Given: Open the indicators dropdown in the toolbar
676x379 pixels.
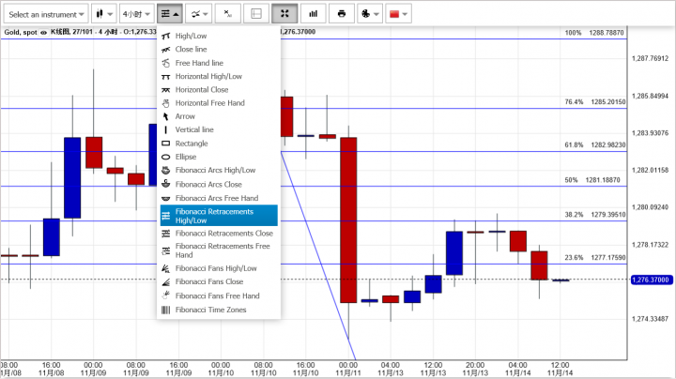Looking at the screenshot, I should 198,14.
